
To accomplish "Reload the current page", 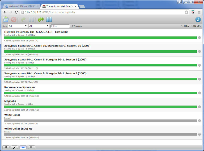I will pos(16,12).
